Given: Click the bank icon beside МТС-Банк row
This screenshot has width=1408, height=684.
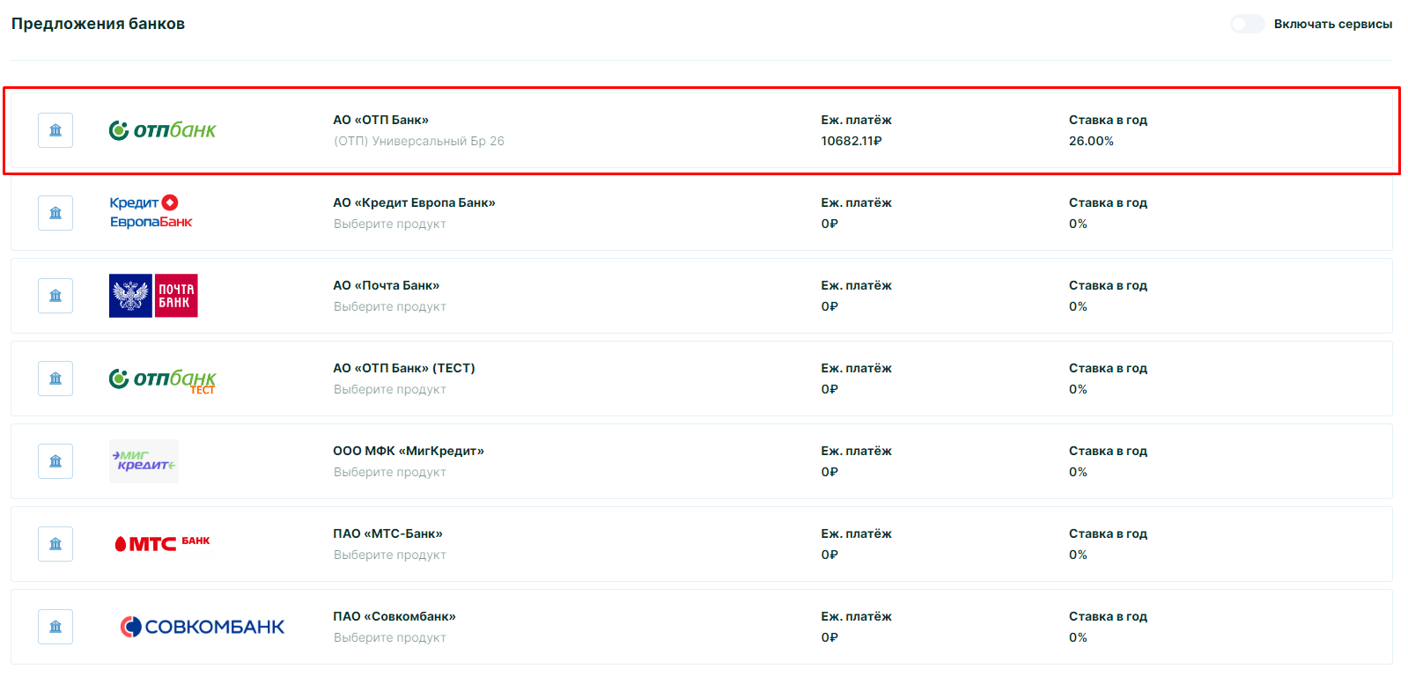Looking at the screenshot, I should 55,544.
